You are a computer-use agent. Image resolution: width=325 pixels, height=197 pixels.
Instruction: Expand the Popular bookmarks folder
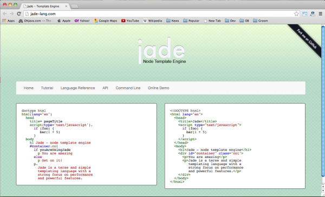(191, 21)
